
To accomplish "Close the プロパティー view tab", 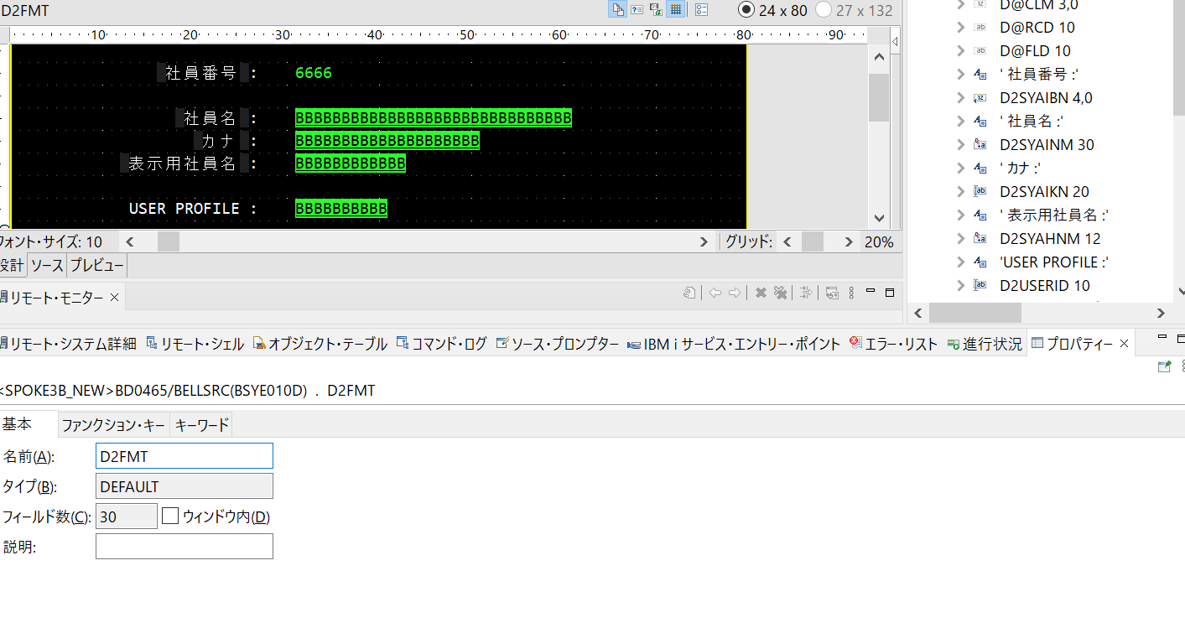I will tap(1124, 344).
